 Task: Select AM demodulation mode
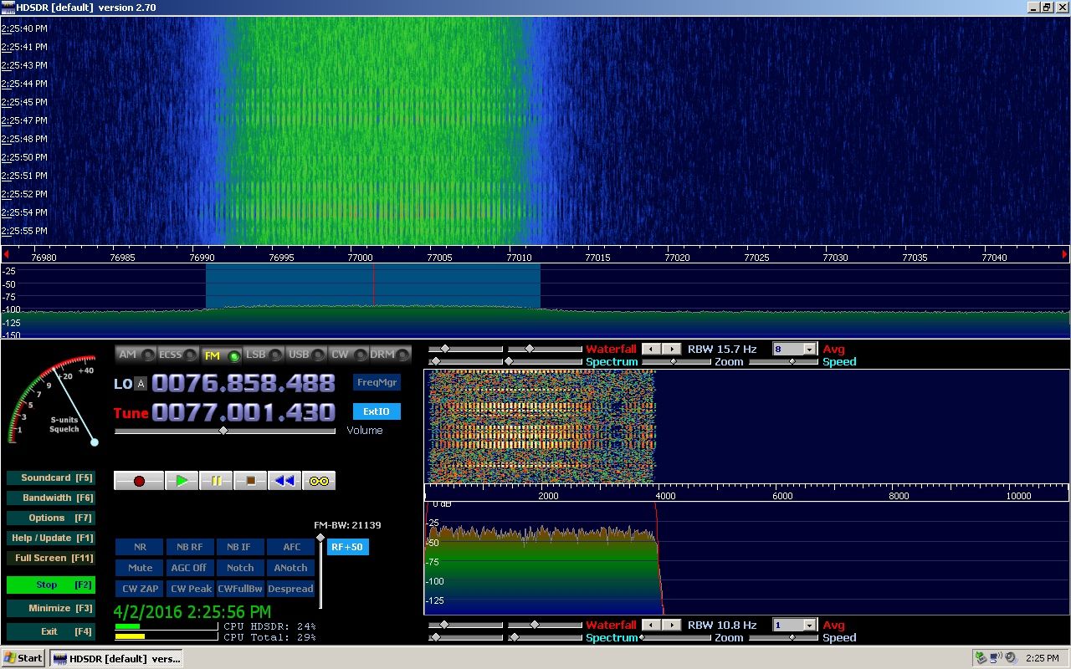click(136, 355)
